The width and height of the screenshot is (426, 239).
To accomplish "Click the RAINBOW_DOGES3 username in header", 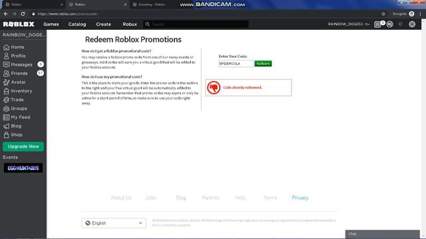I will [345, 24].
